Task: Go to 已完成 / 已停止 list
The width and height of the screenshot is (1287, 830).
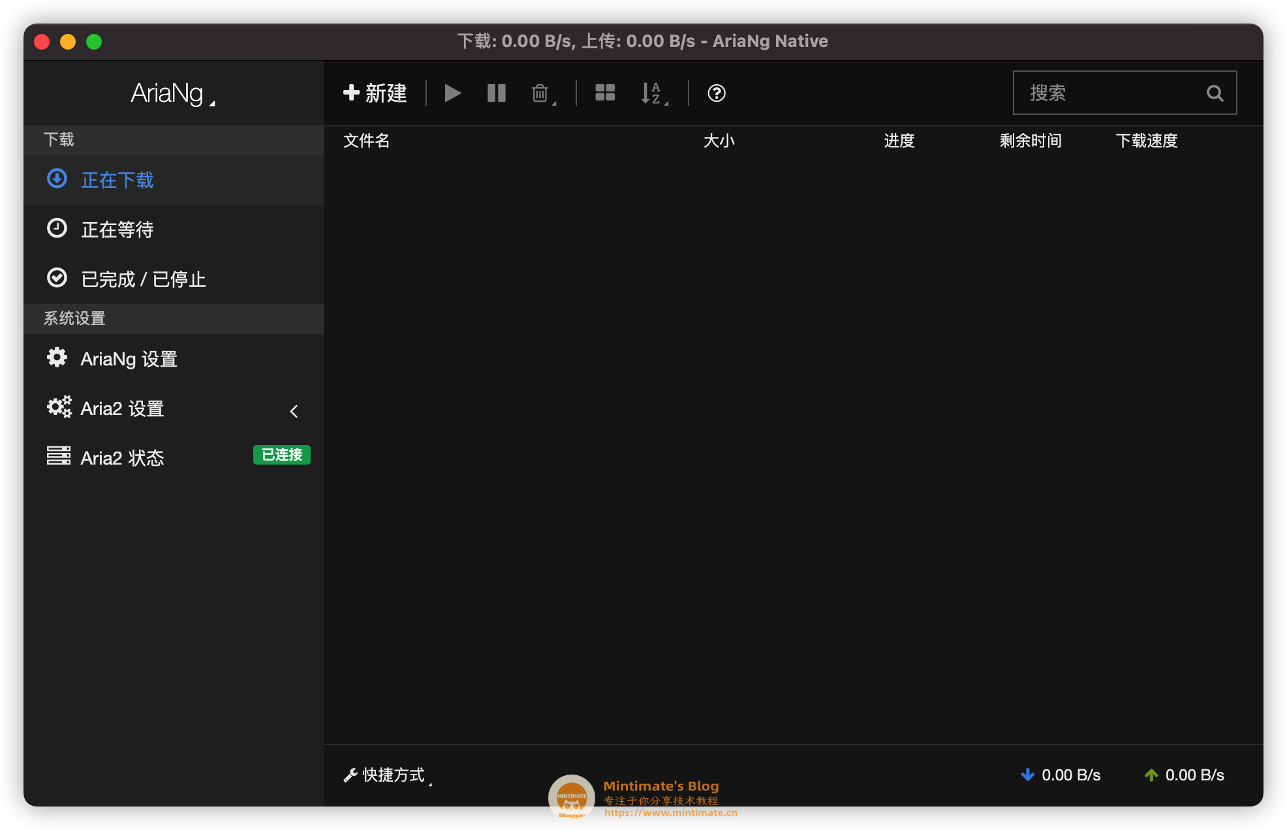Action: click(x=143, y=279)
